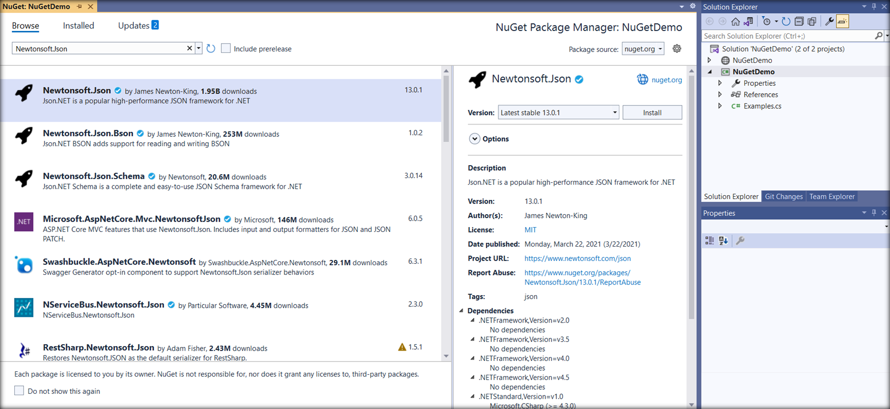Open the https://www.newtonsoft.com/json project URL
Viewport: 890px width, 409px height.
(x=577, y=258)
